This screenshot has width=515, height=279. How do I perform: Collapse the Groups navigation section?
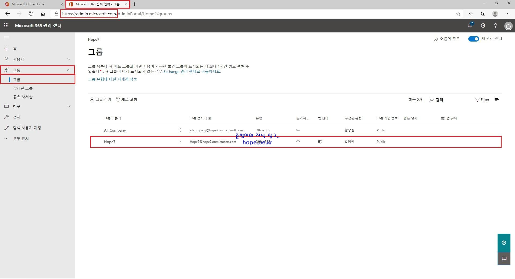[x=38, y=70]
